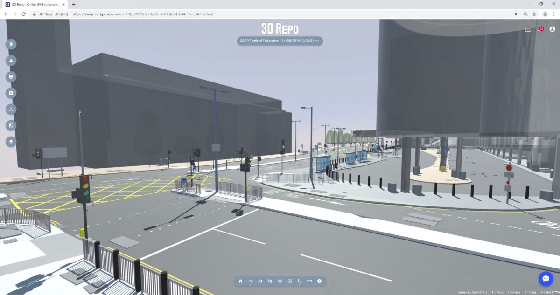Image resolution: width=560 pixels, height=295 pixels.
Task: Open the Terms & Conditions link
Action: coord(472,292)
